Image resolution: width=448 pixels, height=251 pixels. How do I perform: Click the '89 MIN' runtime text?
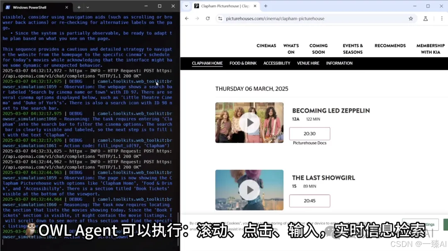click(310, 186)
